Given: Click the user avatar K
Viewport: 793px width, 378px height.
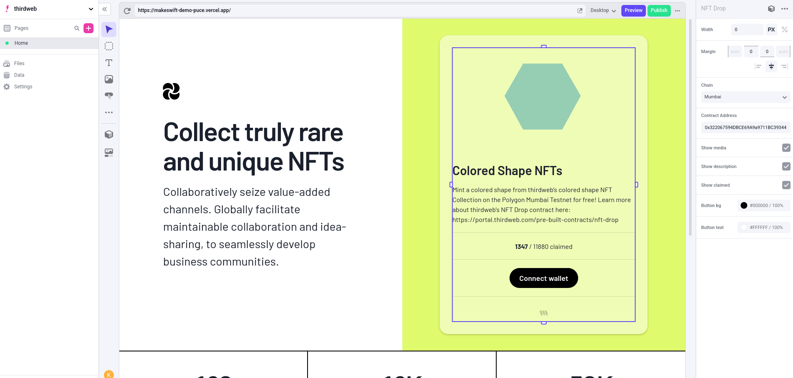Looking at the screenshot, I should (x=109, y=374).
